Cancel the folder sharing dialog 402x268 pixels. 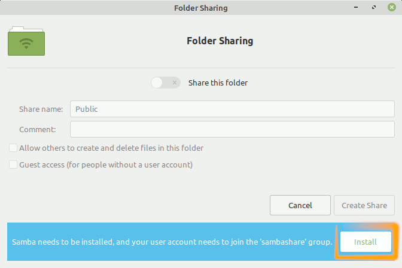coord(300,205)
